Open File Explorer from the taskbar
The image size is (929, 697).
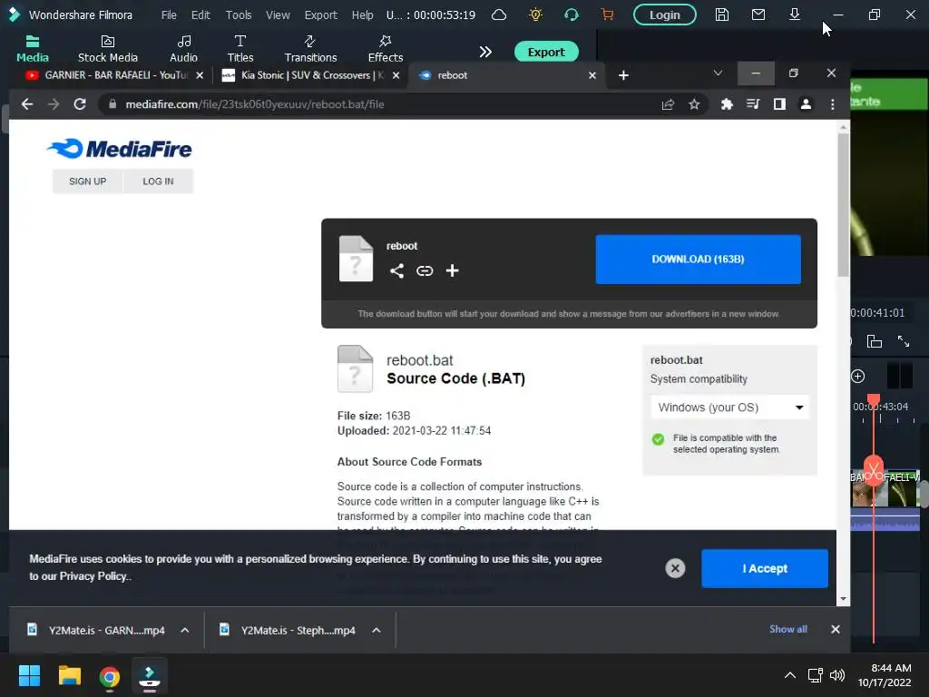point(69,675)
